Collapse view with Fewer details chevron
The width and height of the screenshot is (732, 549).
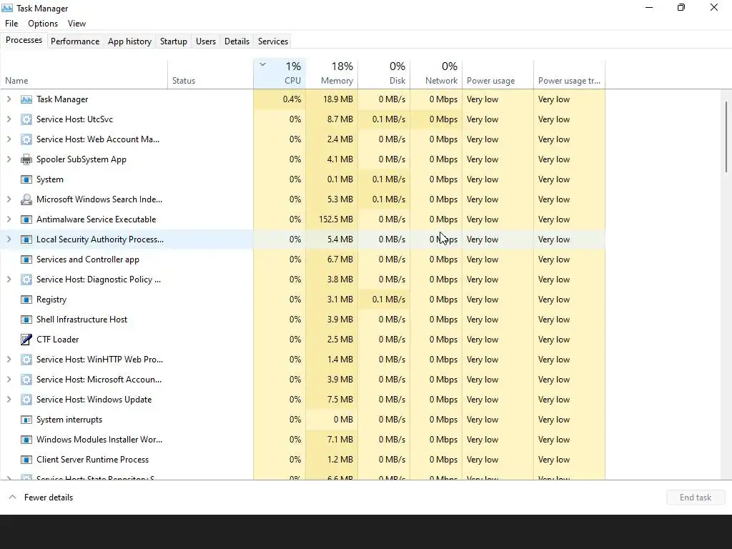[x=13, y=498]
